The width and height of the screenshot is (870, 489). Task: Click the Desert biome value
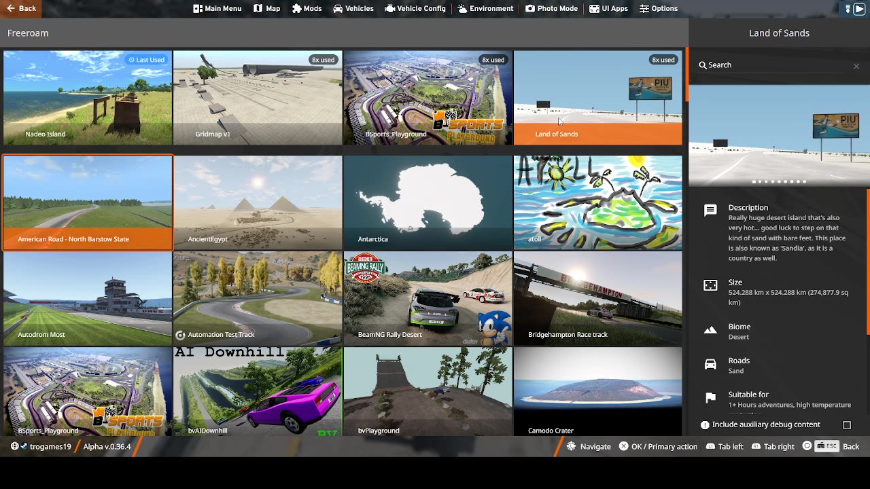coord(739,337)
